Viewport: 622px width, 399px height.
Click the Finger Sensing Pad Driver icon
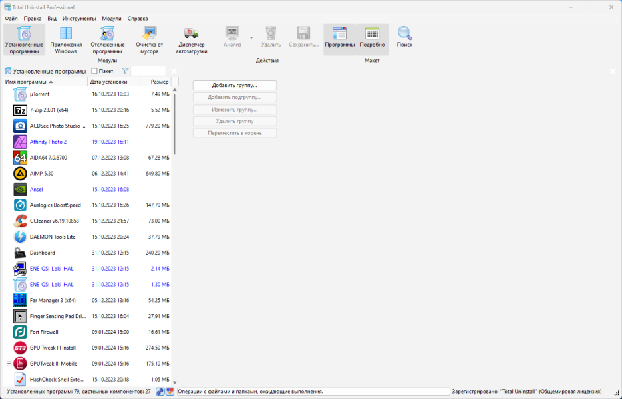tap(20, 317)
